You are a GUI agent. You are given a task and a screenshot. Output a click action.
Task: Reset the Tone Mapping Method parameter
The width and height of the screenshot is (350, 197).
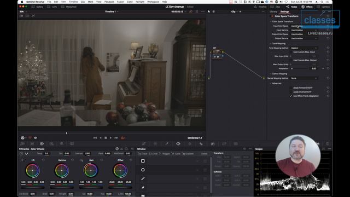[328, 48]
